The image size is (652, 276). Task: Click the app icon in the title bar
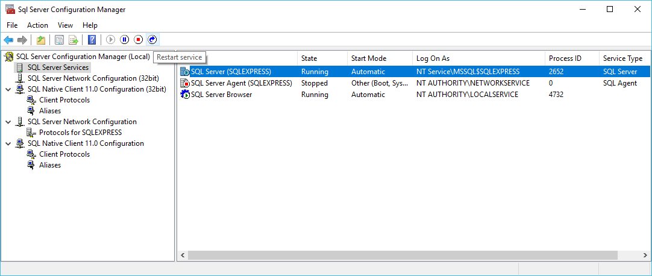tap(10, 9)
